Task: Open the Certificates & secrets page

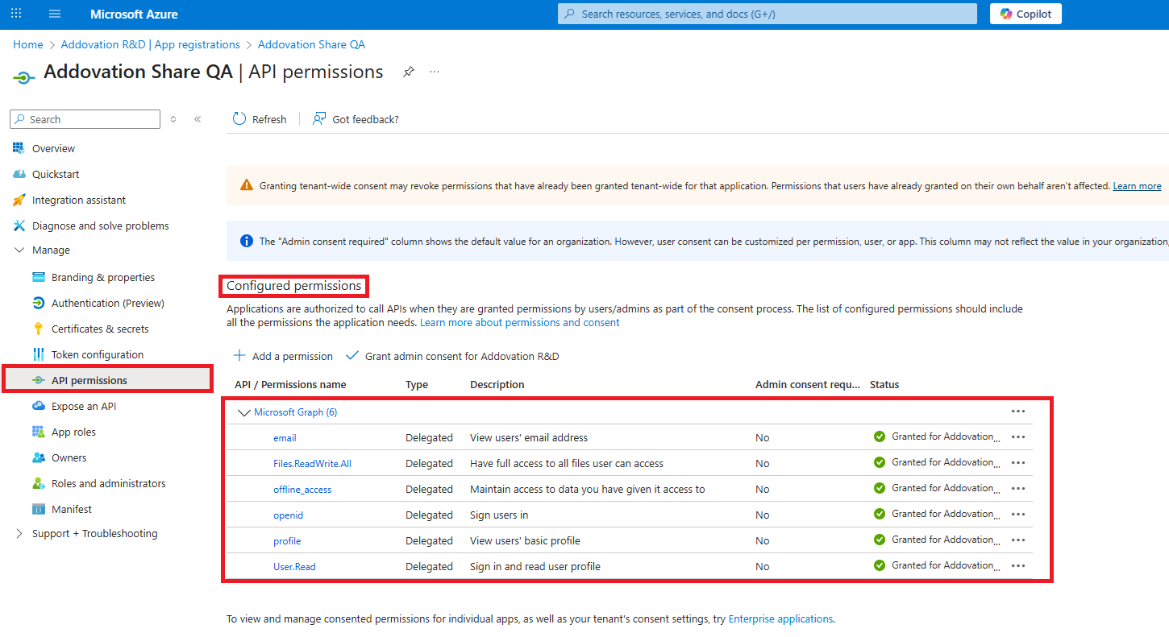Action: (x=100, y=329)
